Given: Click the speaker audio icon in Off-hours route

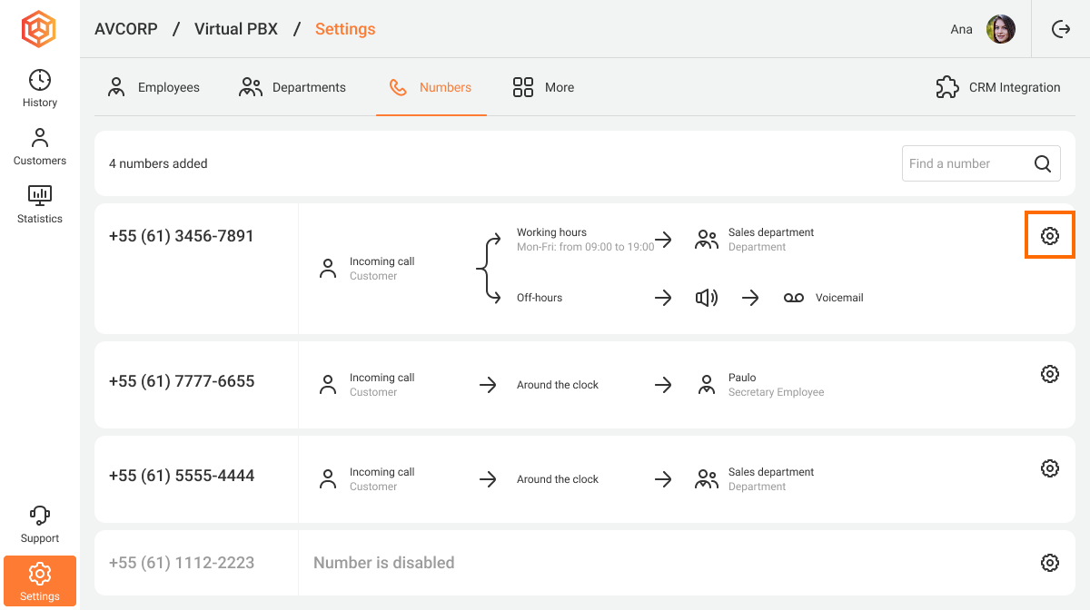Looking at the screenshot, I should [707, 298].
